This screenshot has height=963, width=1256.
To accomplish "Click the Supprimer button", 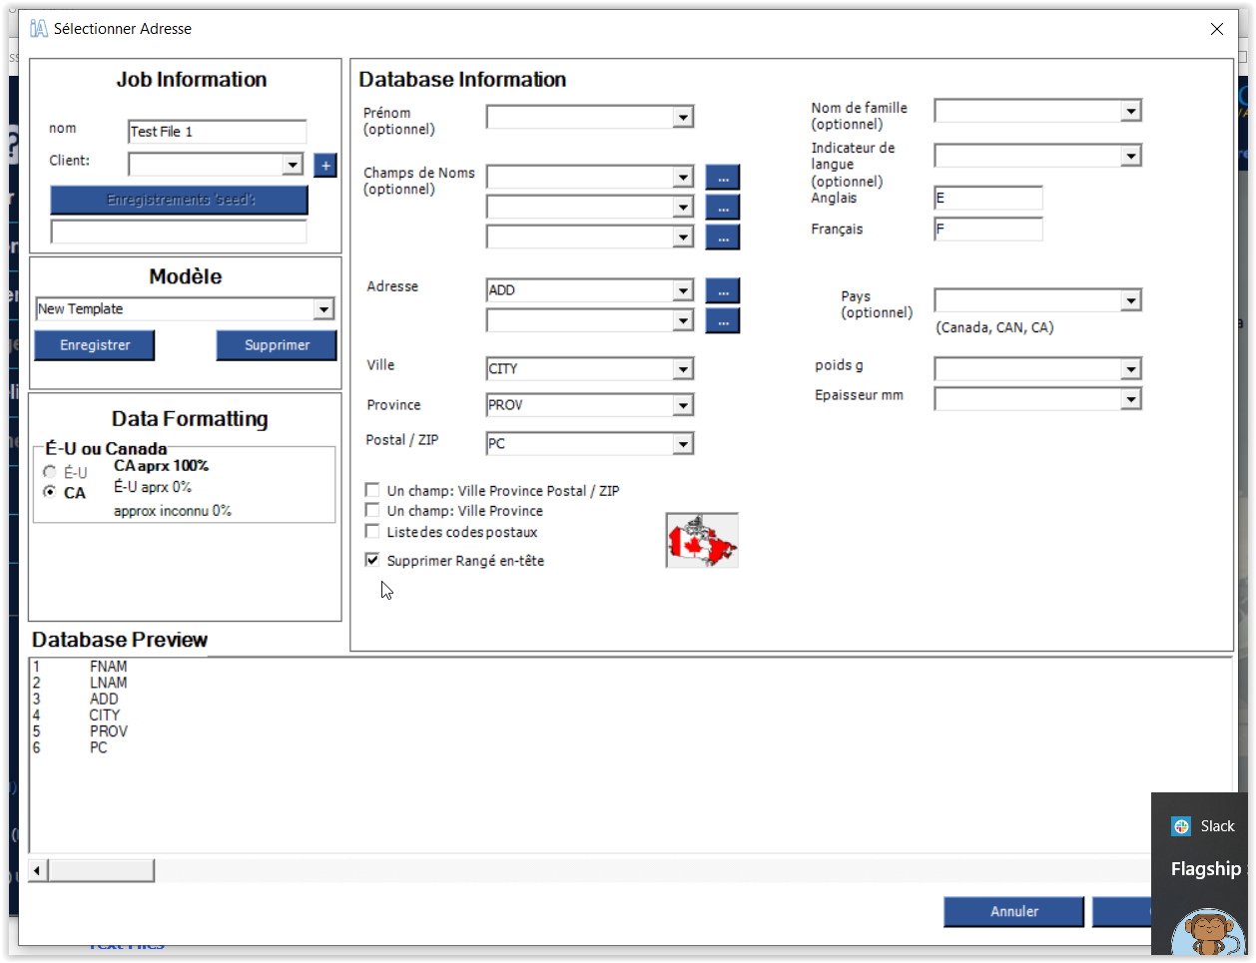I will pos(277,345).
